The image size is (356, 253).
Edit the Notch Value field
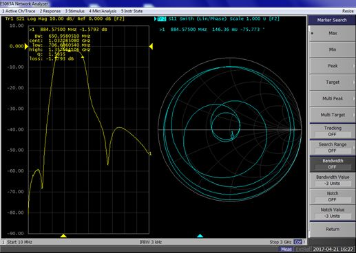pyautogui.click(x=333, y=213)
